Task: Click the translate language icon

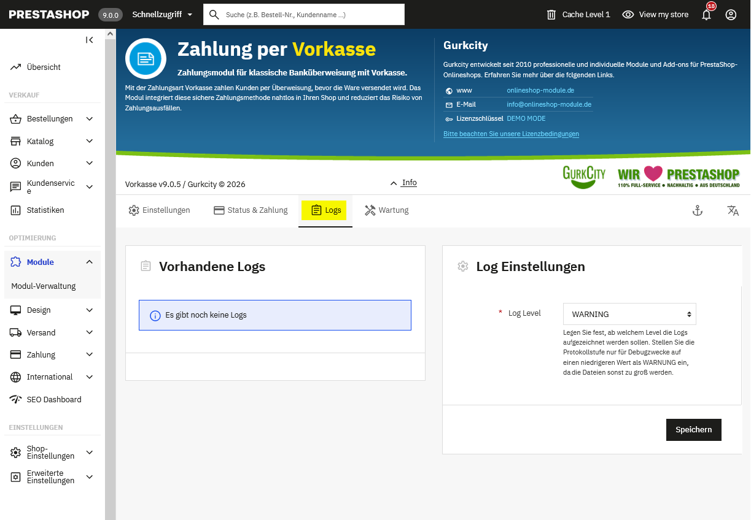Action: [733, 210]
